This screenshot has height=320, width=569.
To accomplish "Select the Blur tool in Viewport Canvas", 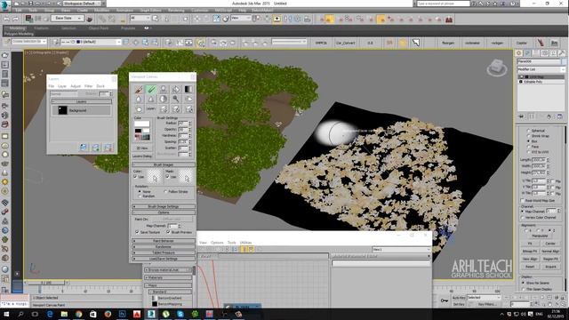I will (x=139, y=99).
